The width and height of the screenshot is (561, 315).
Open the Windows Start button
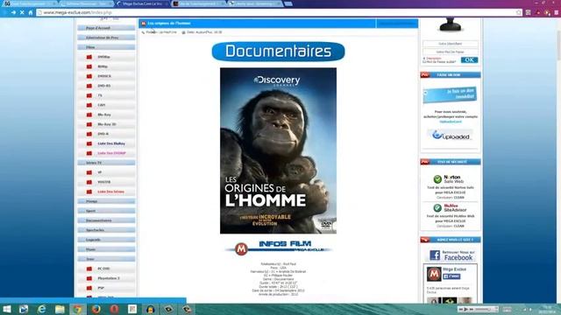pos(6,309)
